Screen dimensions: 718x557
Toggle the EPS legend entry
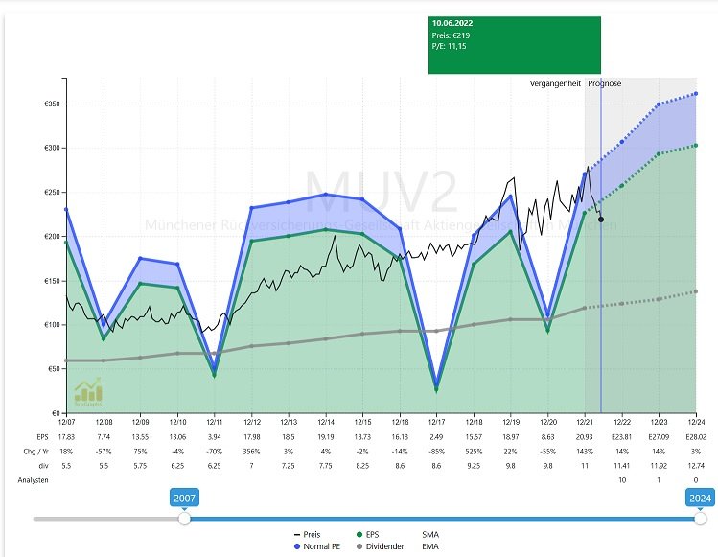(367, 535)
